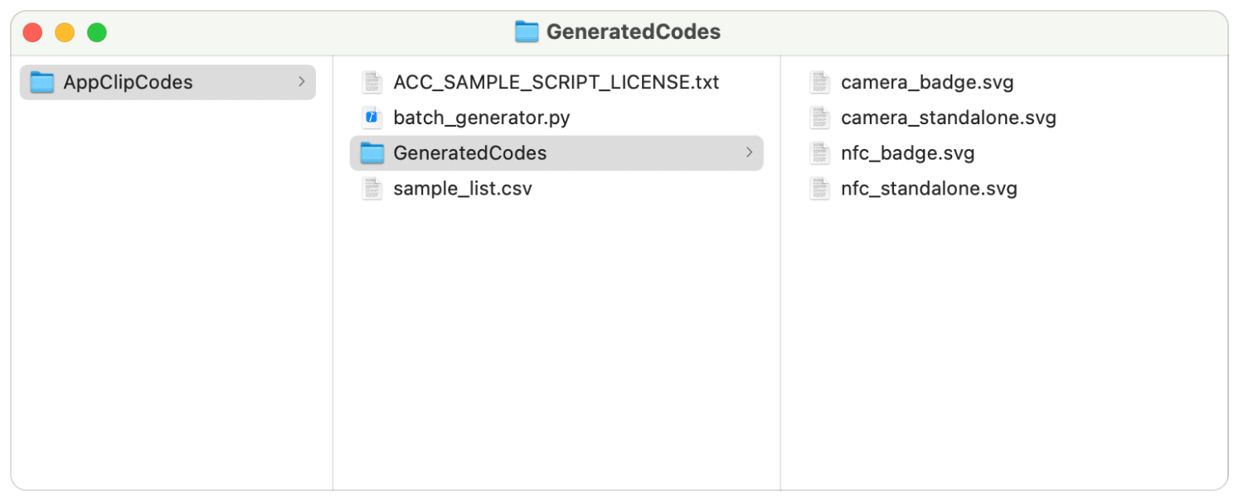
Task: Select nfc_standalone.svg in the right column
Action: pos(929,188)
